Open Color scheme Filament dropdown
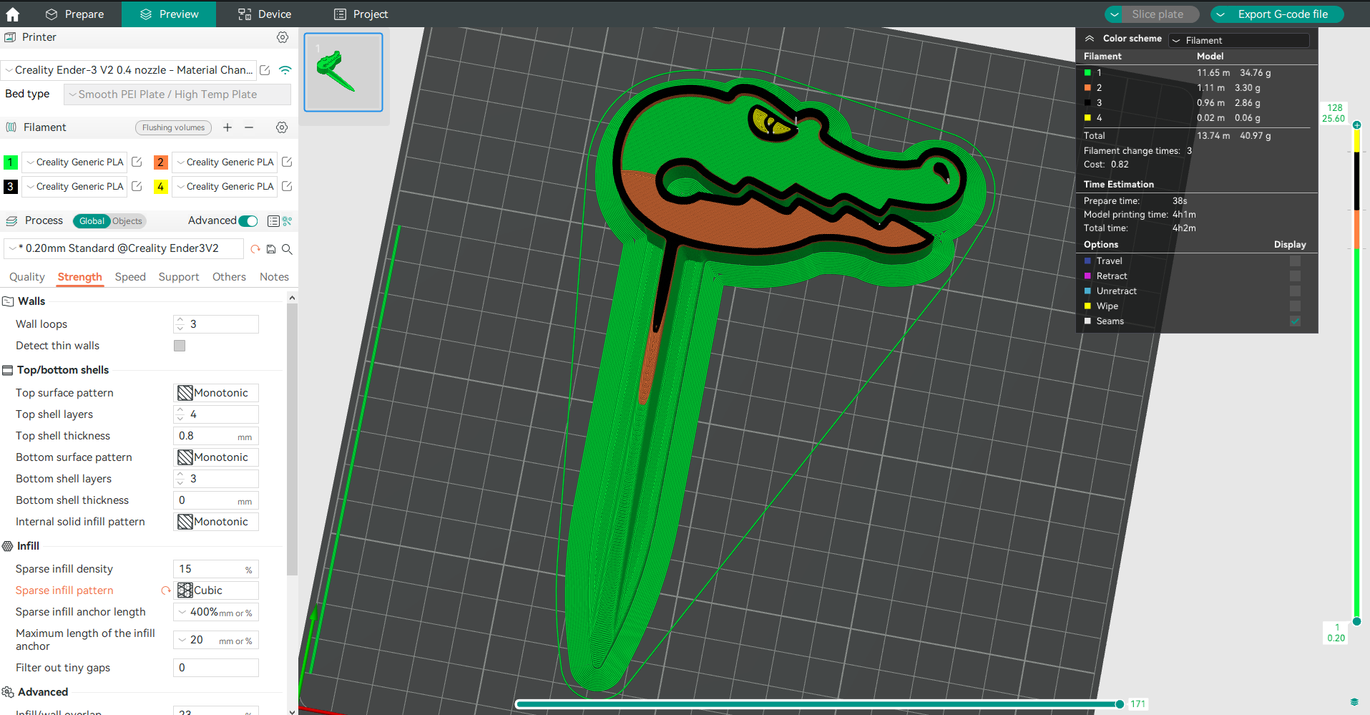Screen dimensions: 1370x715 click(1239, 41)
